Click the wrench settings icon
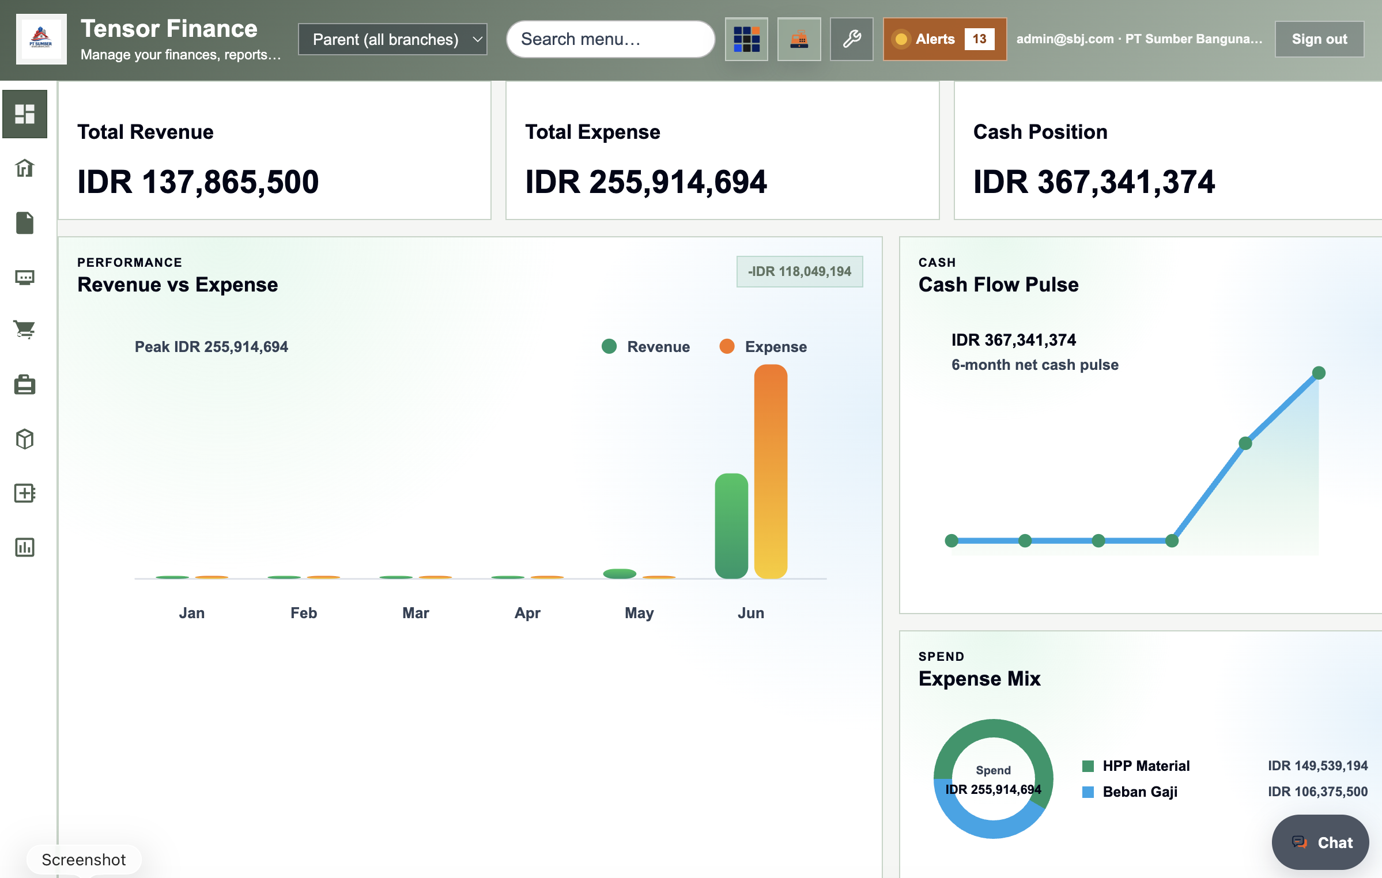This screenshot has height=878, width=1382. pos(851,39)
